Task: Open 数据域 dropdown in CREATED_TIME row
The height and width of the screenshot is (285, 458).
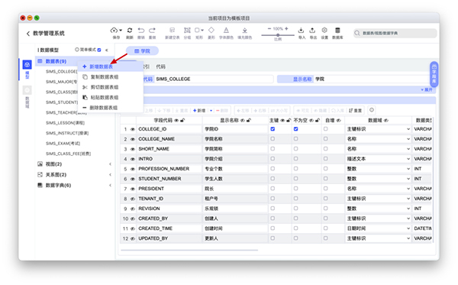Action: 378,228
